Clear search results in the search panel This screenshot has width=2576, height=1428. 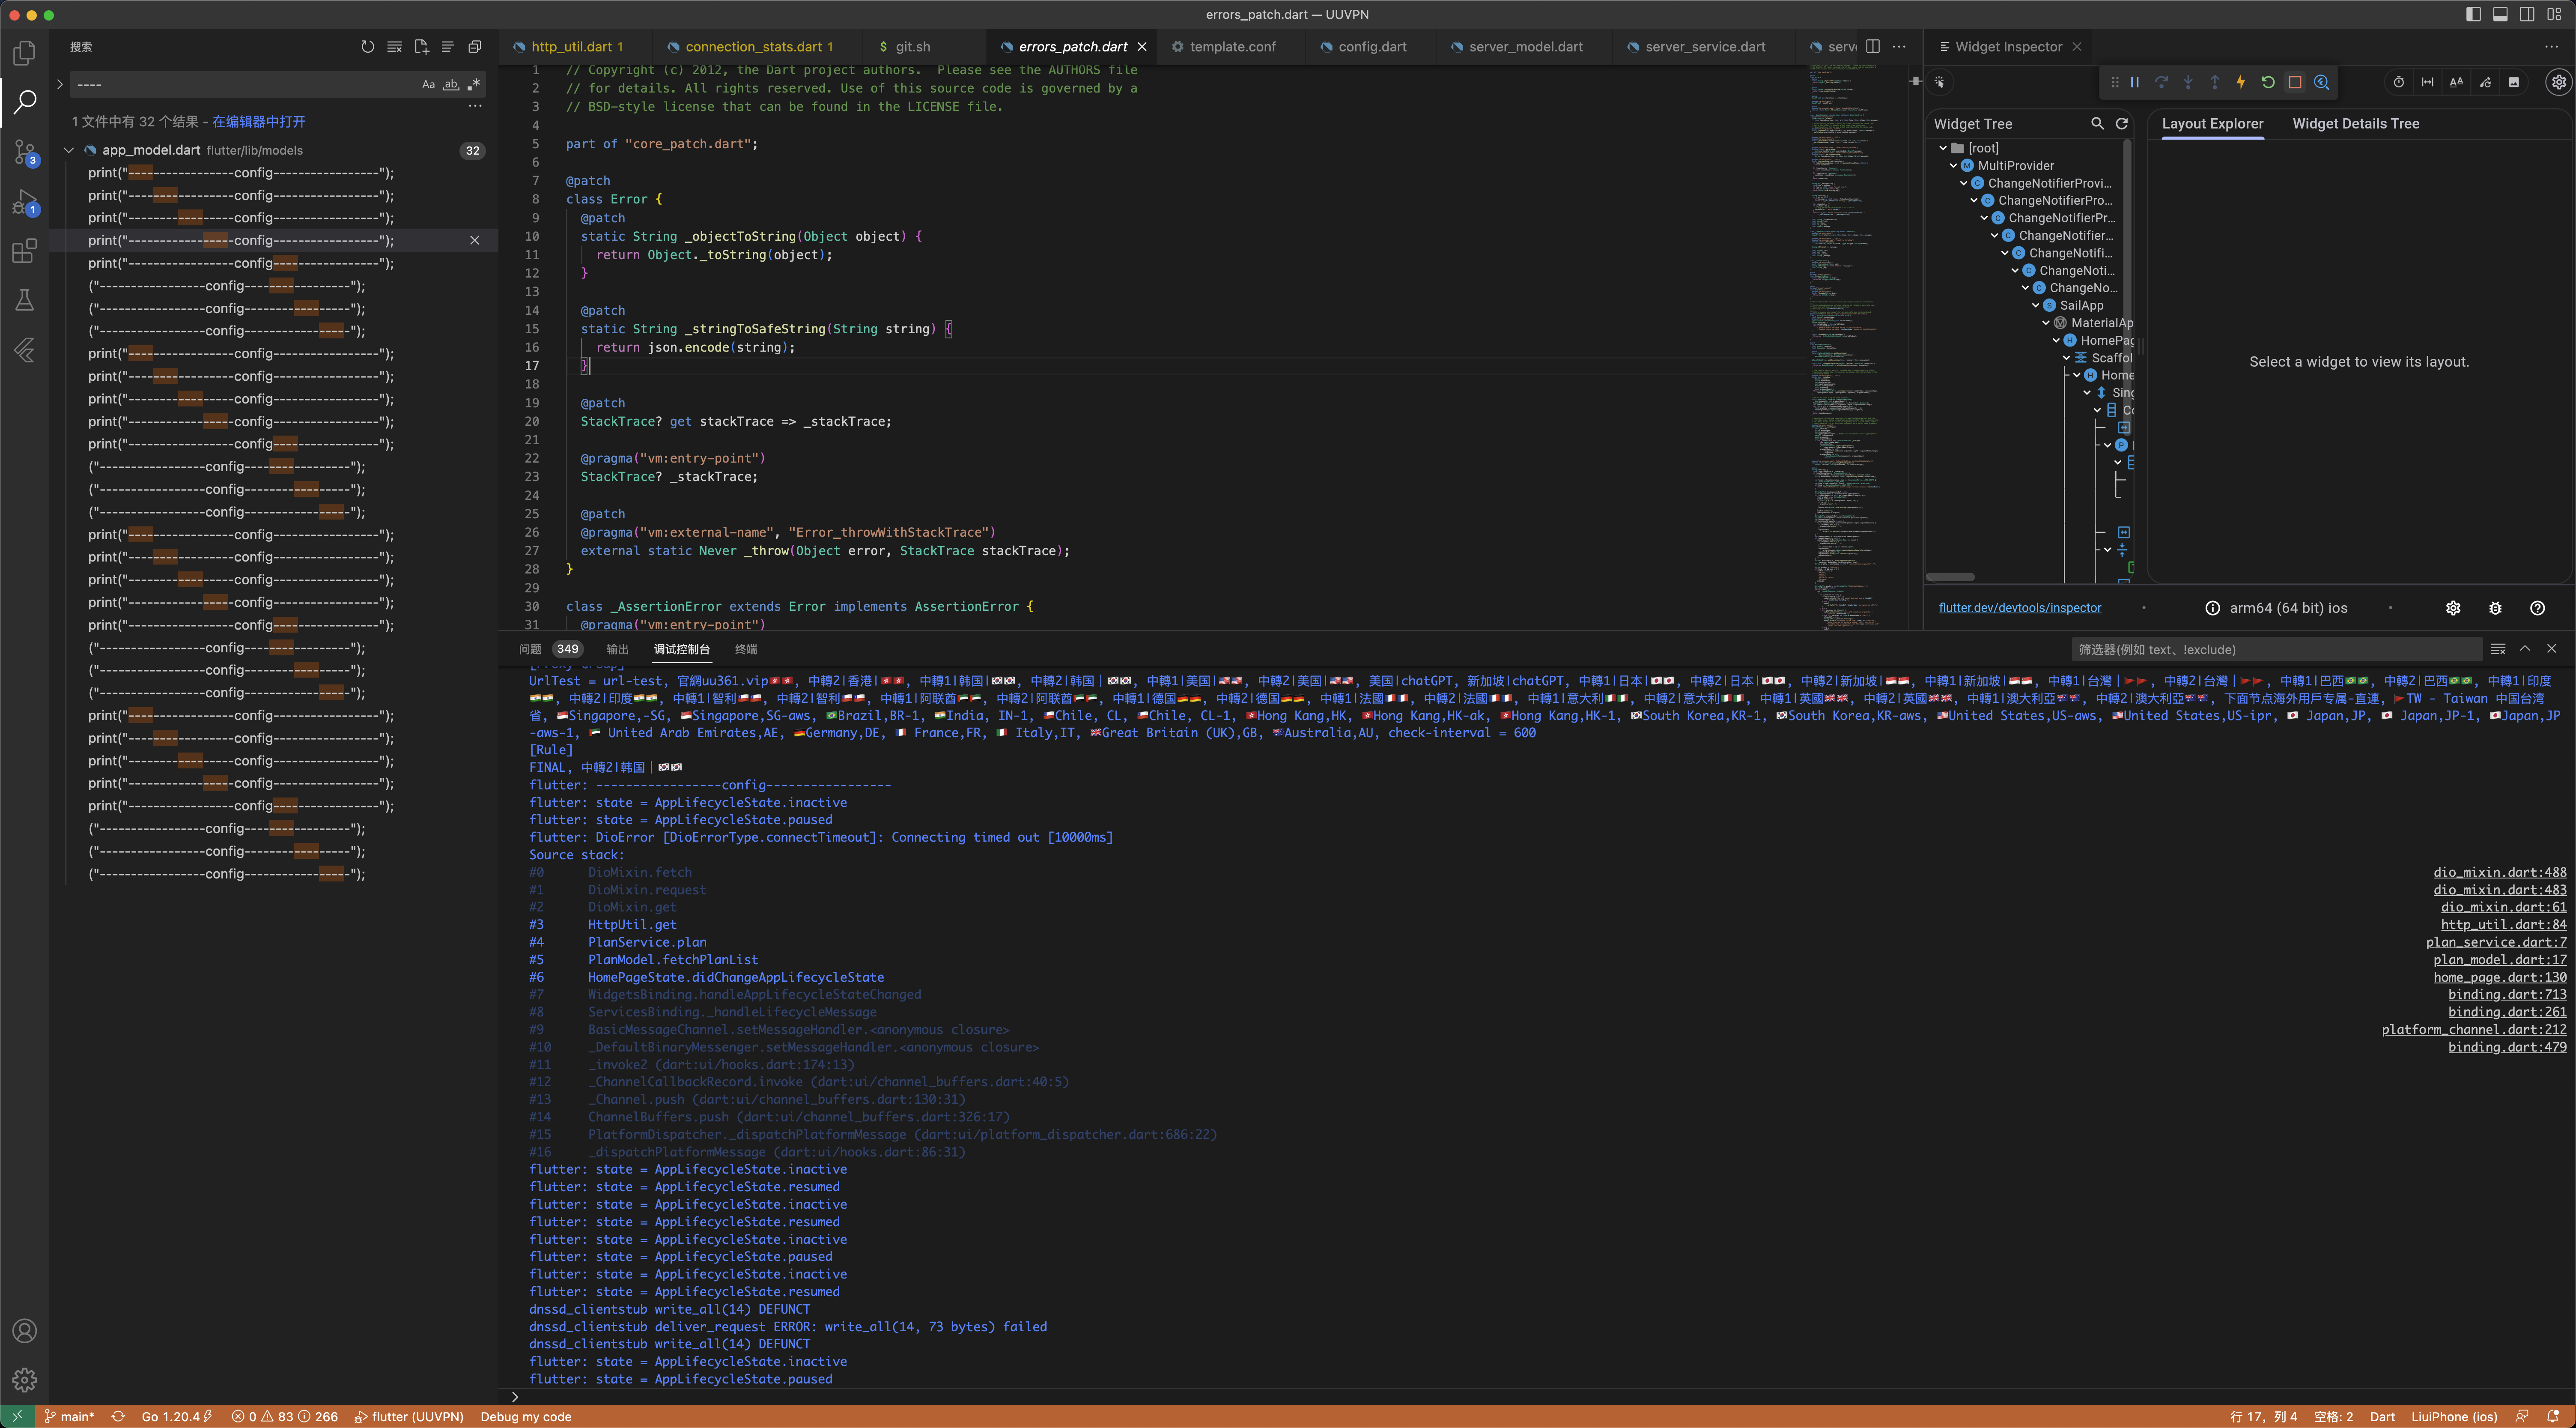point(395,47)
